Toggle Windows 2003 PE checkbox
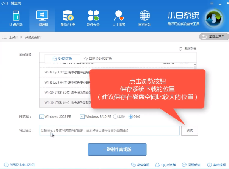This screenshot has height=169, width=229. coord(42,116)
